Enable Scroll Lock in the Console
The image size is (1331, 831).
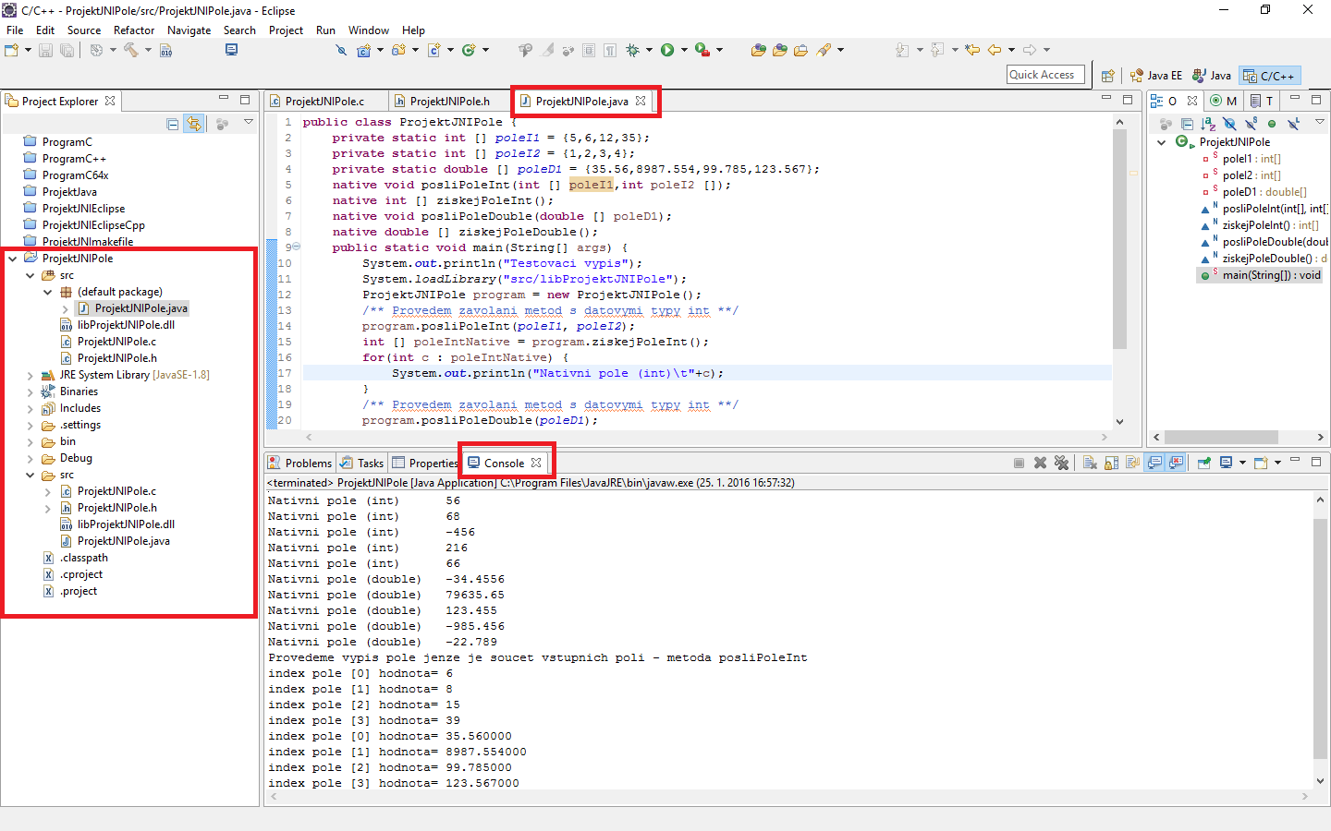coord(1110,462)
